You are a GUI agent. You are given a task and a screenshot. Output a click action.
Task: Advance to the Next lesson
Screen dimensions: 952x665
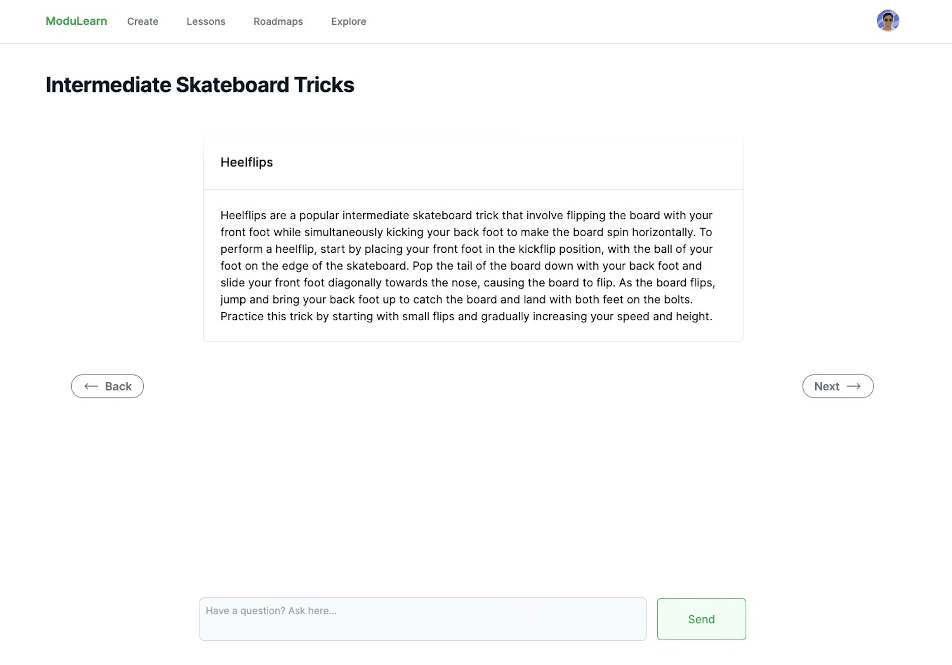point(838,386)
